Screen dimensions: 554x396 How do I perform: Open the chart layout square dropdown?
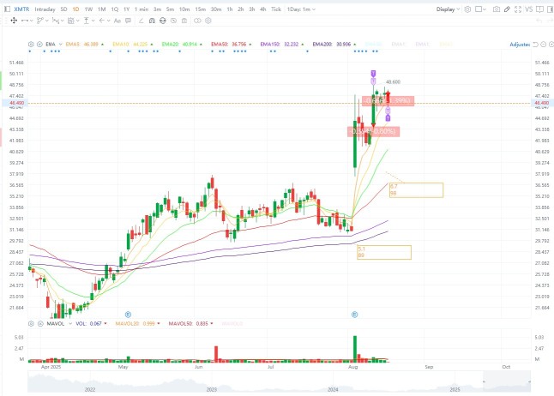(x=480, y=9)
